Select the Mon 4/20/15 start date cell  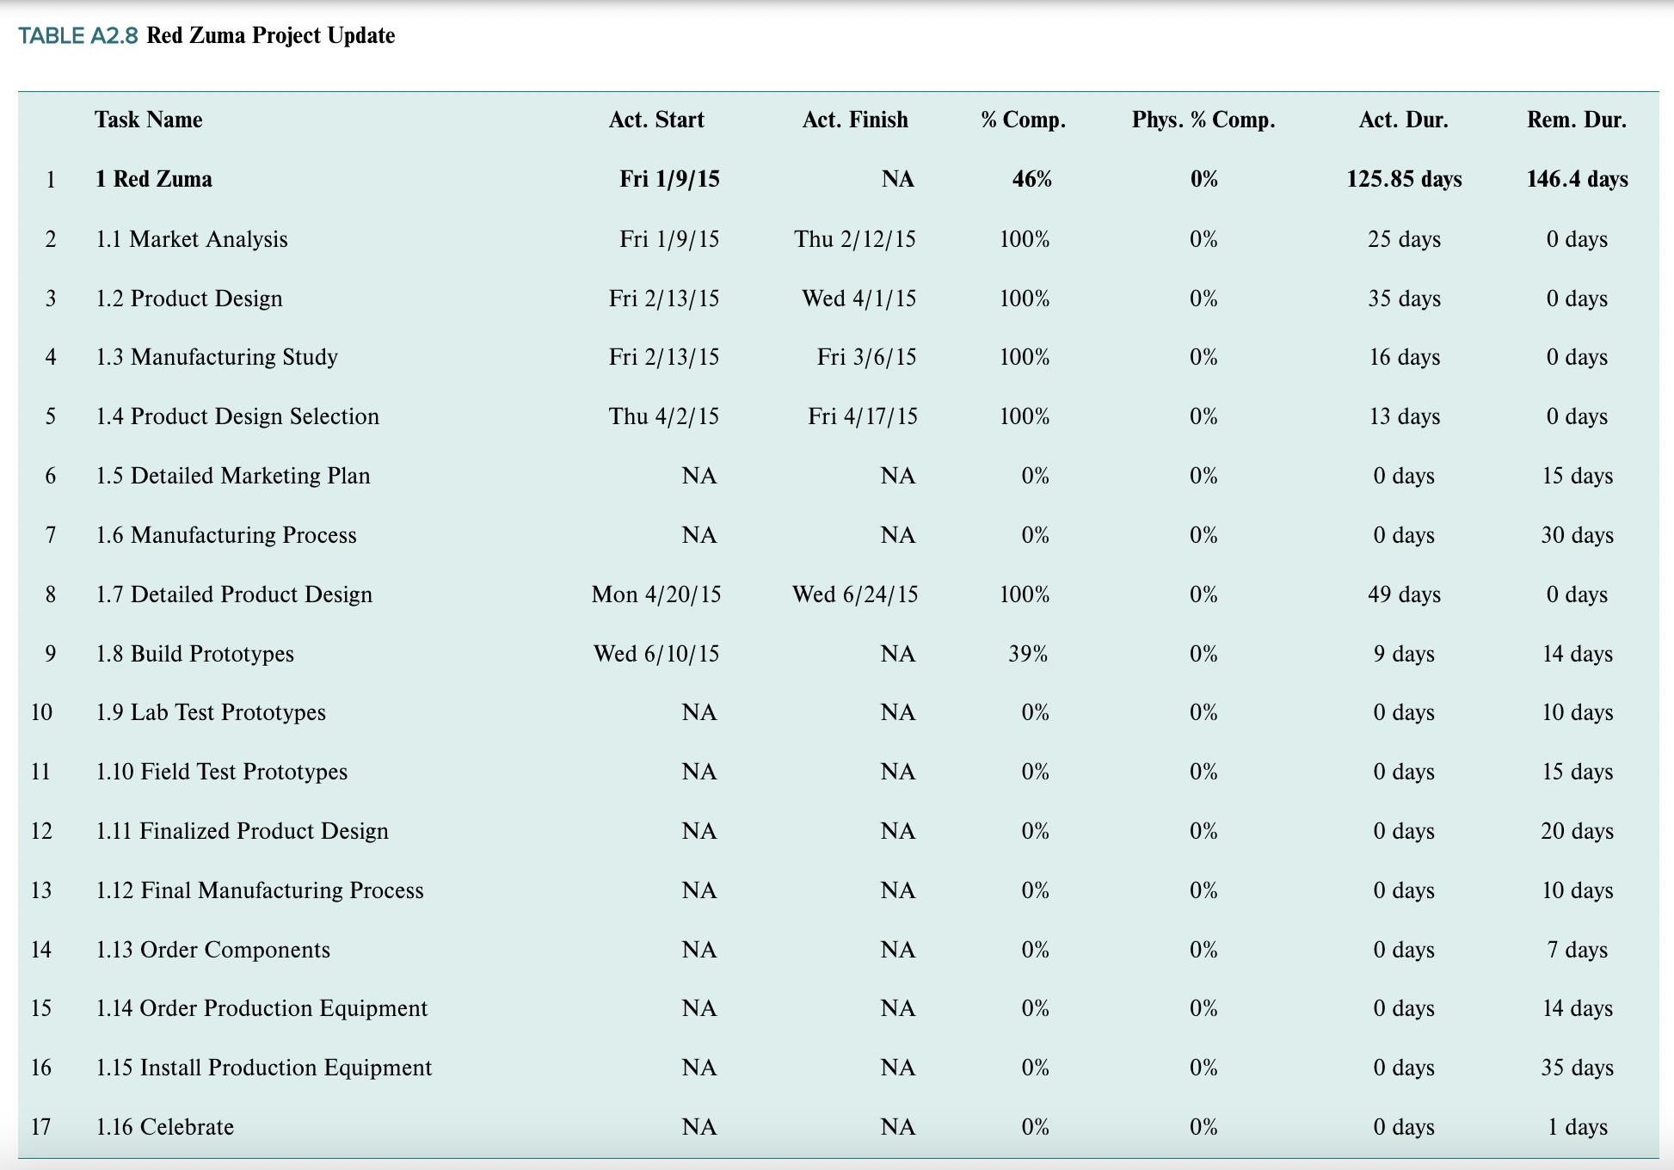tap(655, 594)
